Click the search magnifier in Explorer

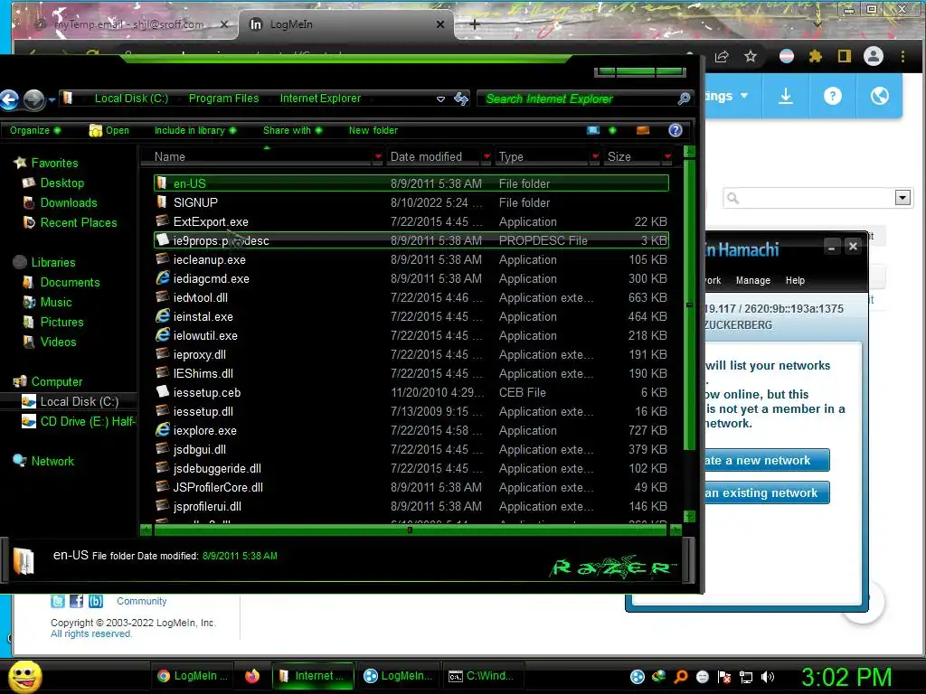pyautogui.click(x=684, y=98)
